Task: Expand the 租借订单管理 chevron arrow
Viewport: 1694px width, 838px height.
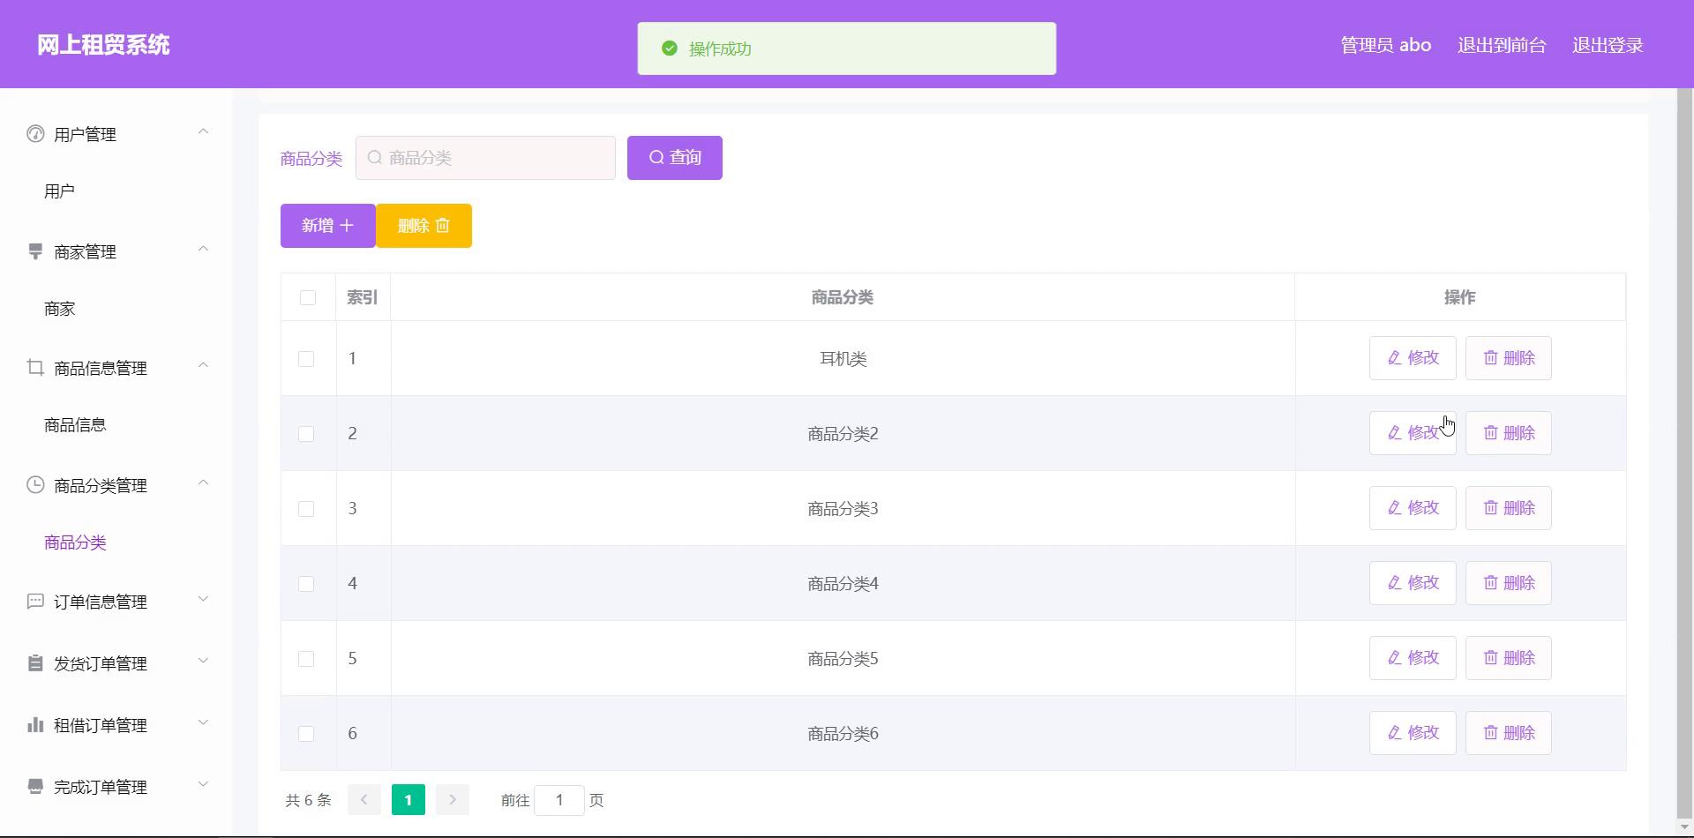Action: [x=203, y=723]
